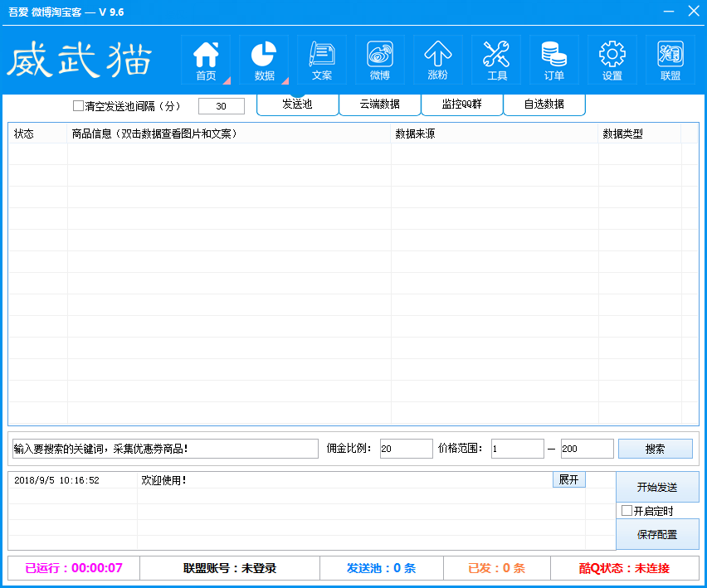The width and height of the screenshot is (707, 588).
Task: Open the 工具 tools icon
Action: click(x=496, y=60)
